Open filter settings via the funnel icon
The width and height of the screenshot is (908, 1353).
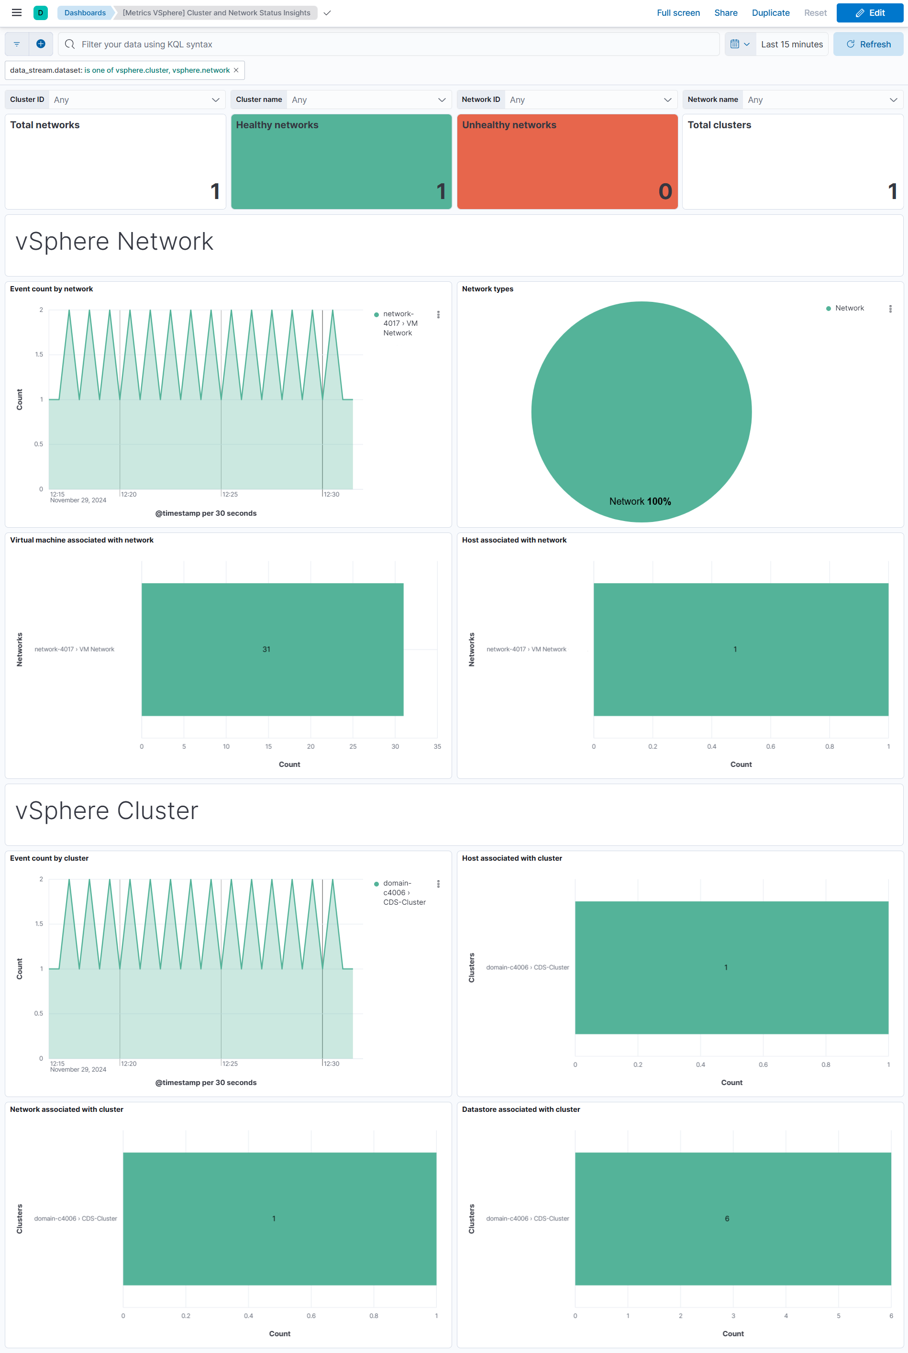[x=16, y=44]
